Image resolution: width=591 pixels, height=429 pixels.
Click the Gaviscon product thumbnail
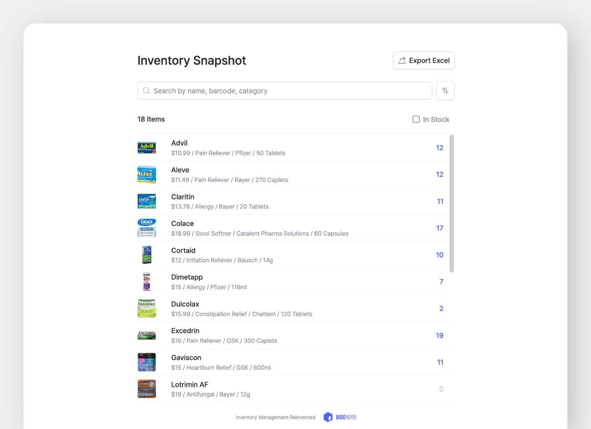[147, 362]
